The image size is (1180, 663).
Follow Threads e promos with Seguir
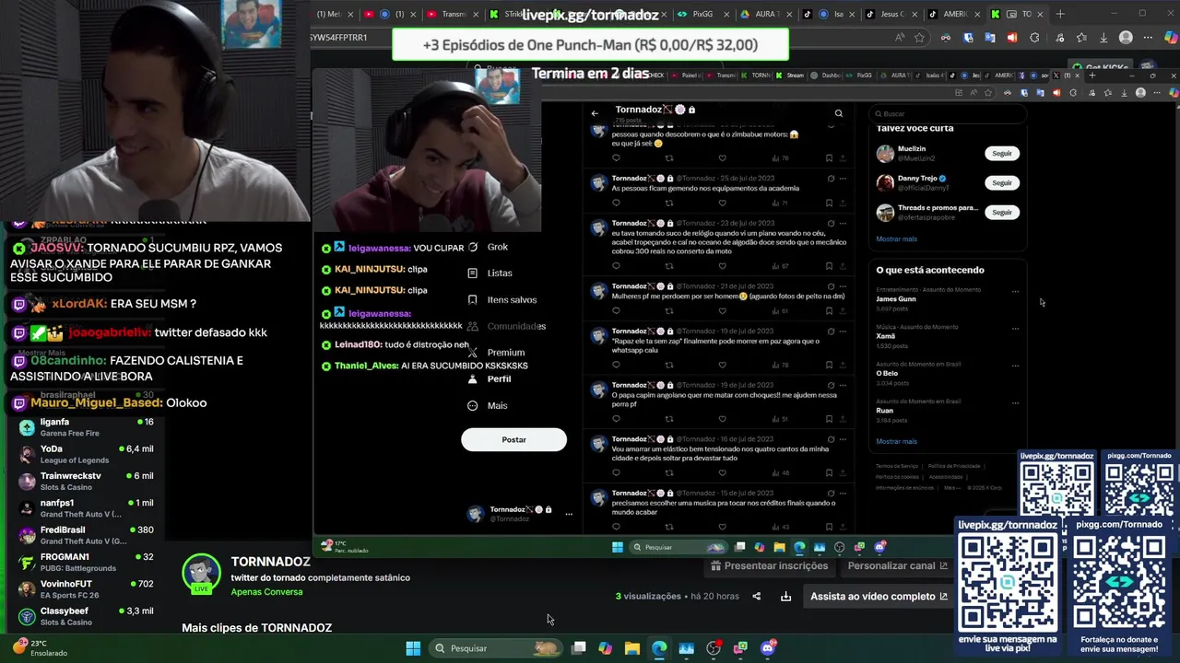[x=1002, y=213]
